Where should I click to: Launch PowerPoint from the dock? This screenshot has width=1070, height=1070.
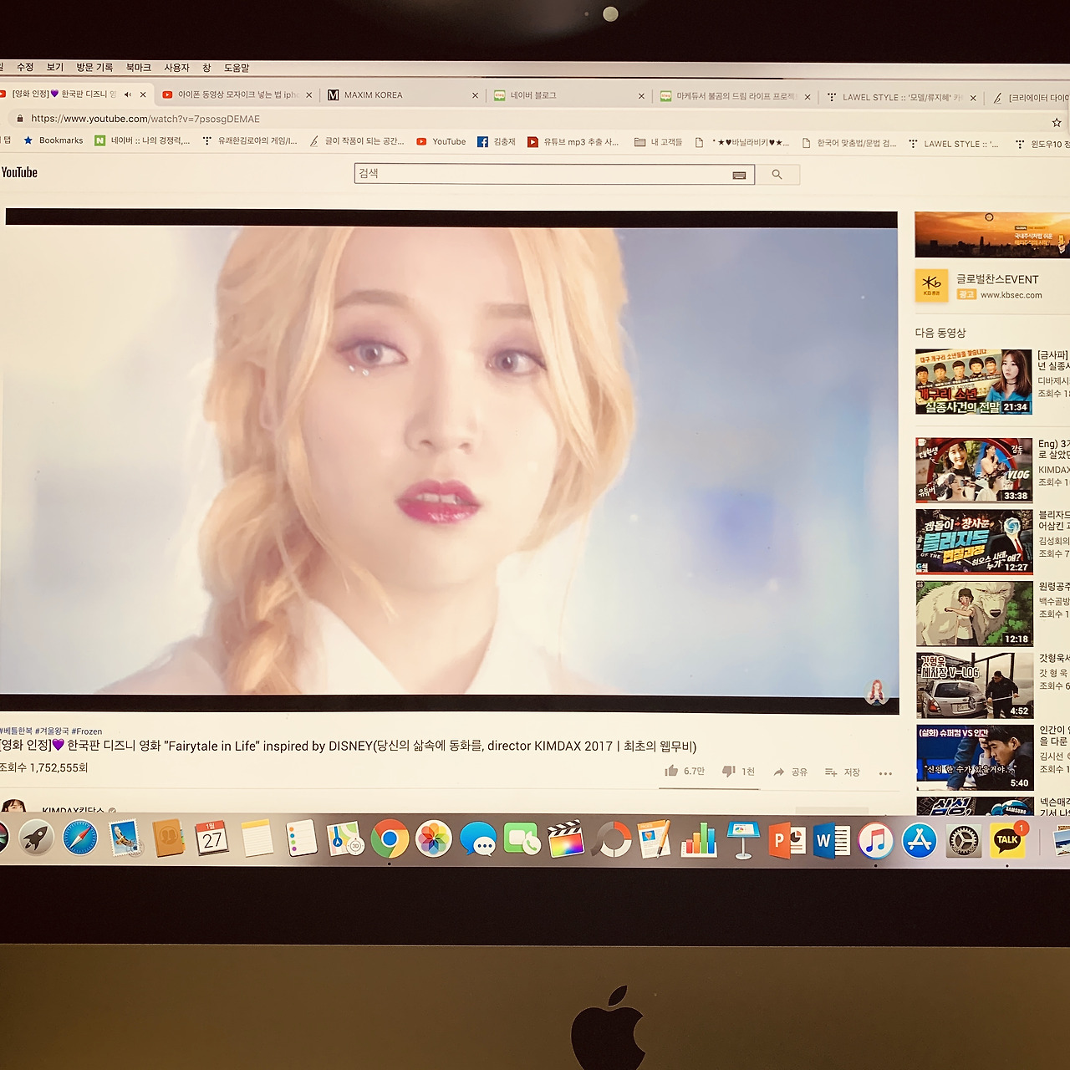click(x=787, y=841)
